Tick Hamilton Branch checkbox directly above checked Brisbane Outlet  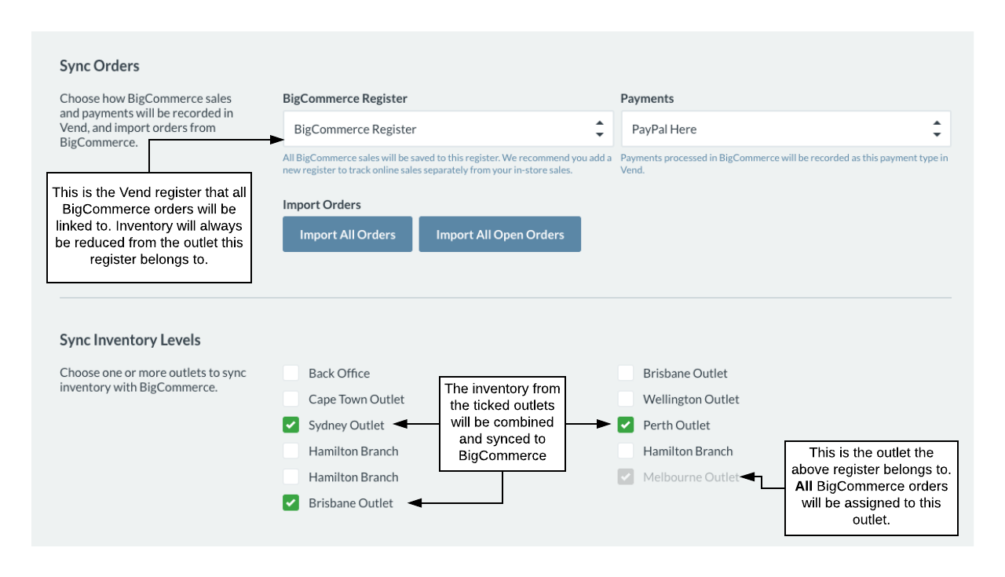291,477
